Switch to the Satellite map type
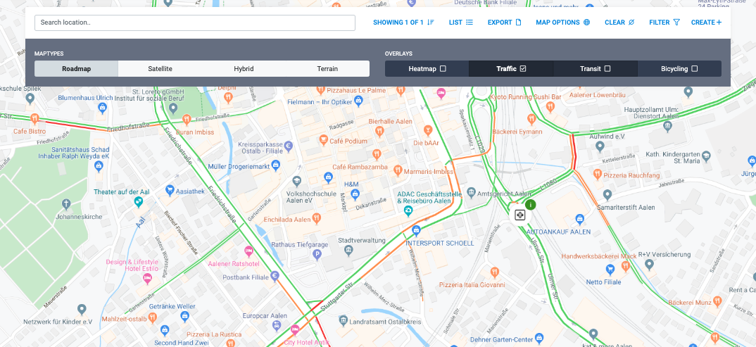 160,68
